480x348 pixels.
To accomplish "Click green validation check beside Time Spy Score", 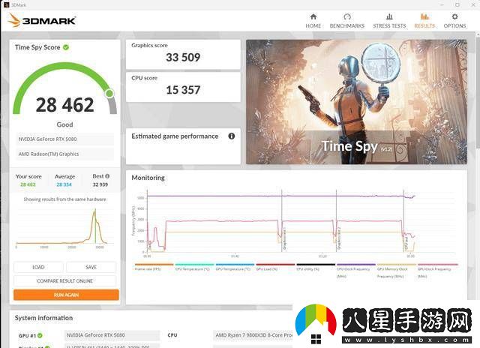I will (66, 47).
